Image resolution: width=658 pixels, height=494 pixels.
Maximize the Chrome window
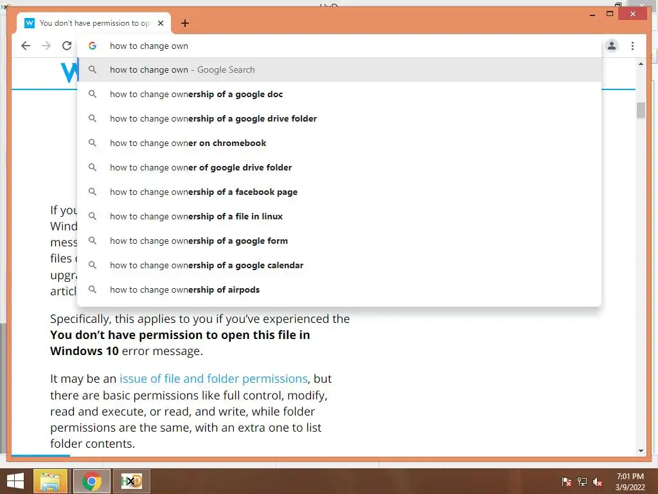pos(610,14)
